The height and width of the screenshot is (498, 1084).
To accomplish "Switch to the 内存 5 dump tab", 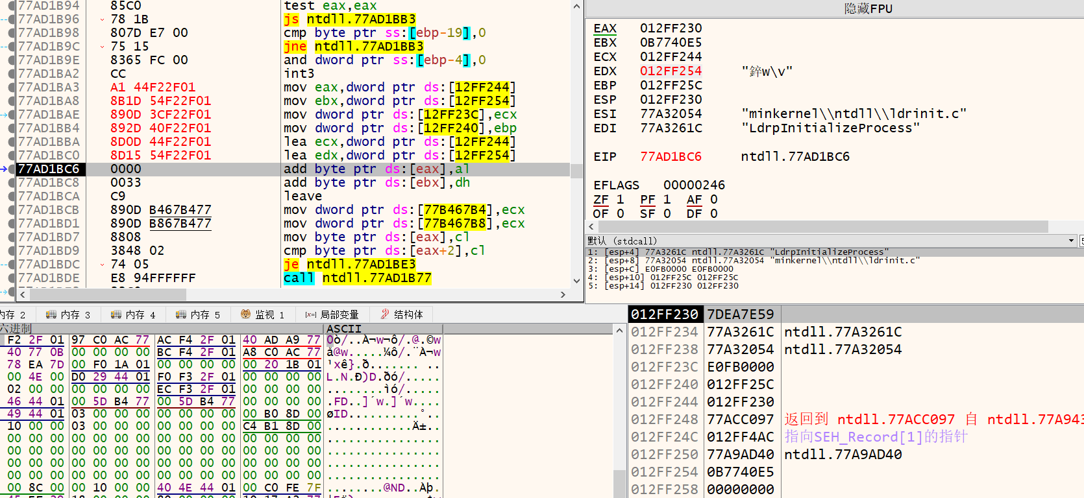I will [x=198, y=314].
